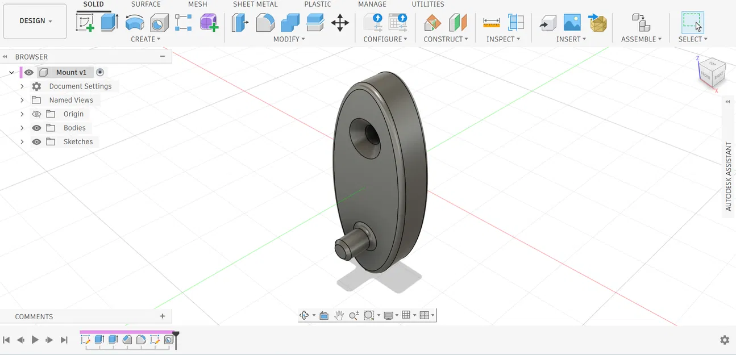This screenshot has height=355, width=736.
Task: Select the Measure ruler tool
Action: 491,23
